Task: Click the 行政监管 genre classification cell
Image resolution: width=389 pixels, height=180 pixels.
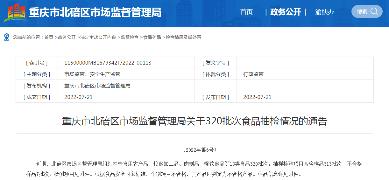Action: [253, 74]
